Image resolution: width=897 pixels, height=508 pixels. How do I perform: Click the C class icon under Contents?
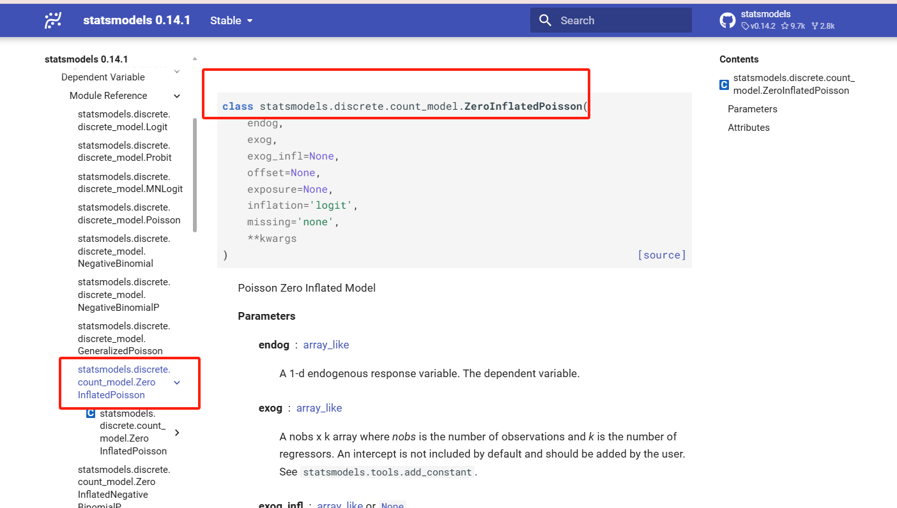coord(724,84)
